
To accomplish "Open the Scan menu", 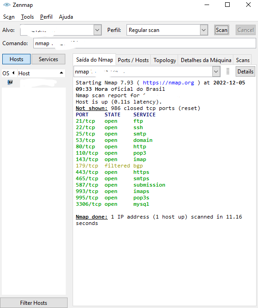I will pyautogui.click(x=9, y=17).
